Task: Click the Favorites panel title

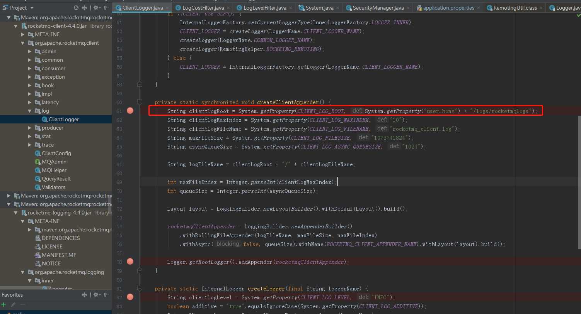Action: click(x=12, y=295)
